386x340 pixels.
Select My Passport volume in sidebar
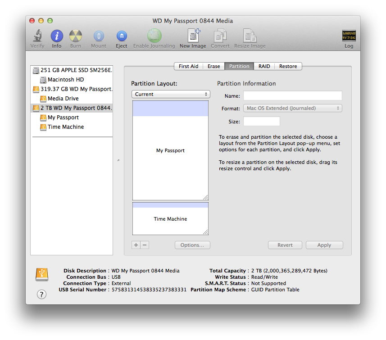pos(72,118)
